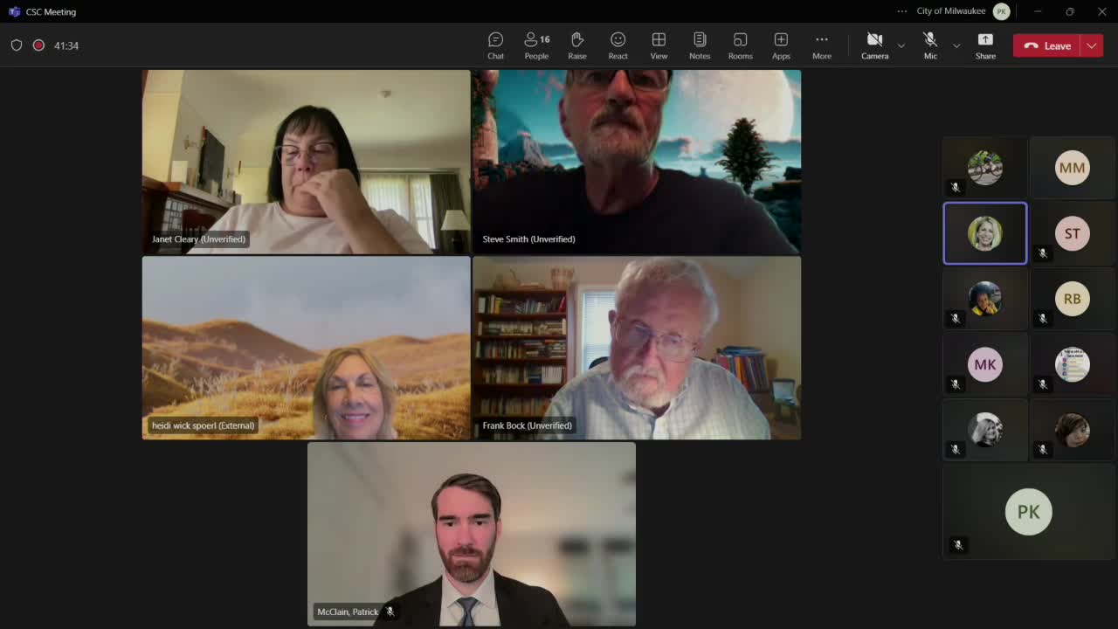Click the muted mic icon on RB tile
This screenshot has width=1118, height=629.
tap(1043, 318)
